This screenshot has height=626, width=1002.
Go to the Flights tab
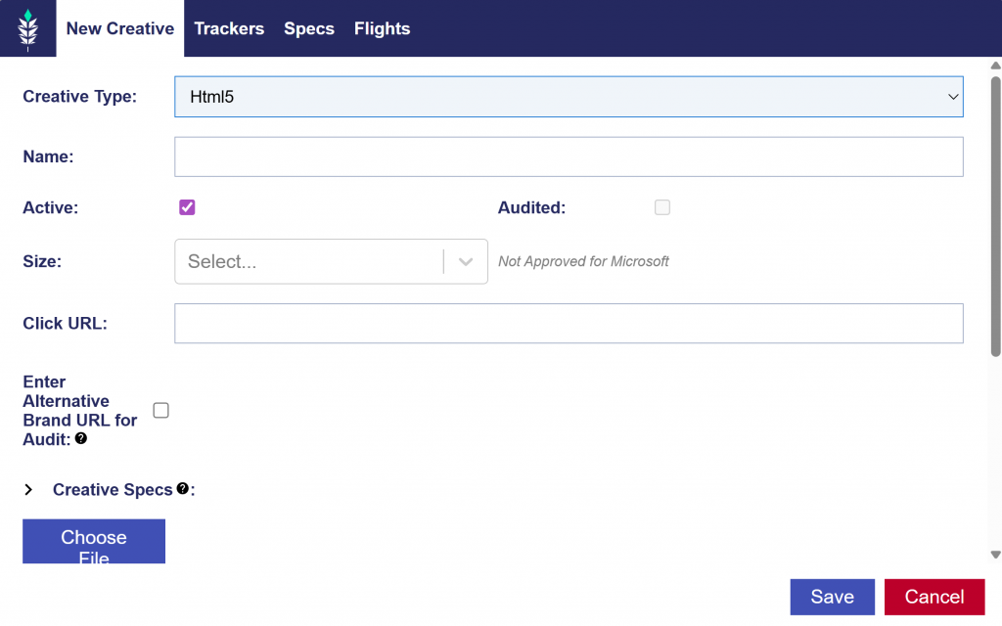tap(382, 28)
